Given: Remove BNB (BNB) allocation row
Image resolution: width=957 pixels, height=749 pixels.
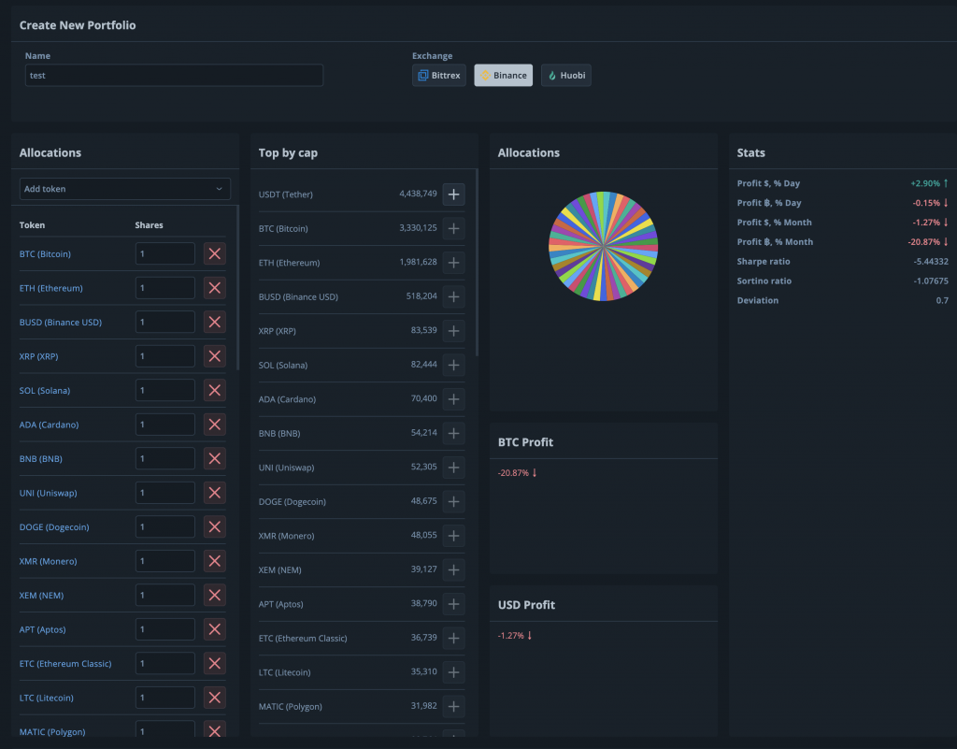Looking at the screenshot, I should [214, 459].
